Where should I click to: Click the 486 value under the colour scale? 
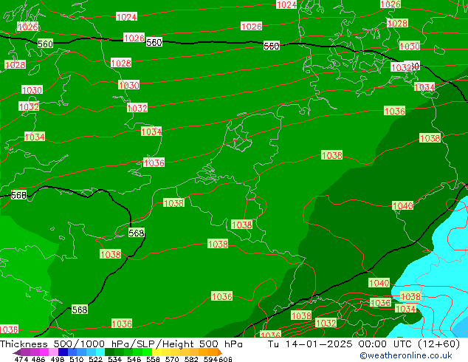coord(38,359)
